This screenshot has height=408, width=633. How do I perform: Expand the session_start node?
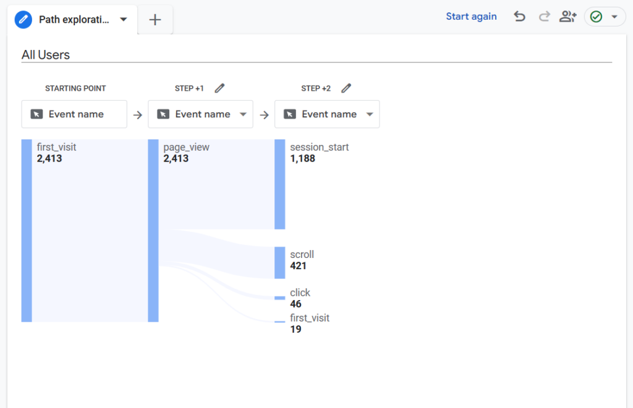(x=280, y=184)
